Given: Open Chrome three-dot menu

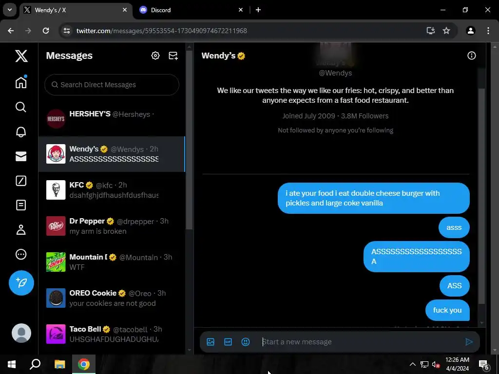Looking at the screenshot, I should click(488, 31).
